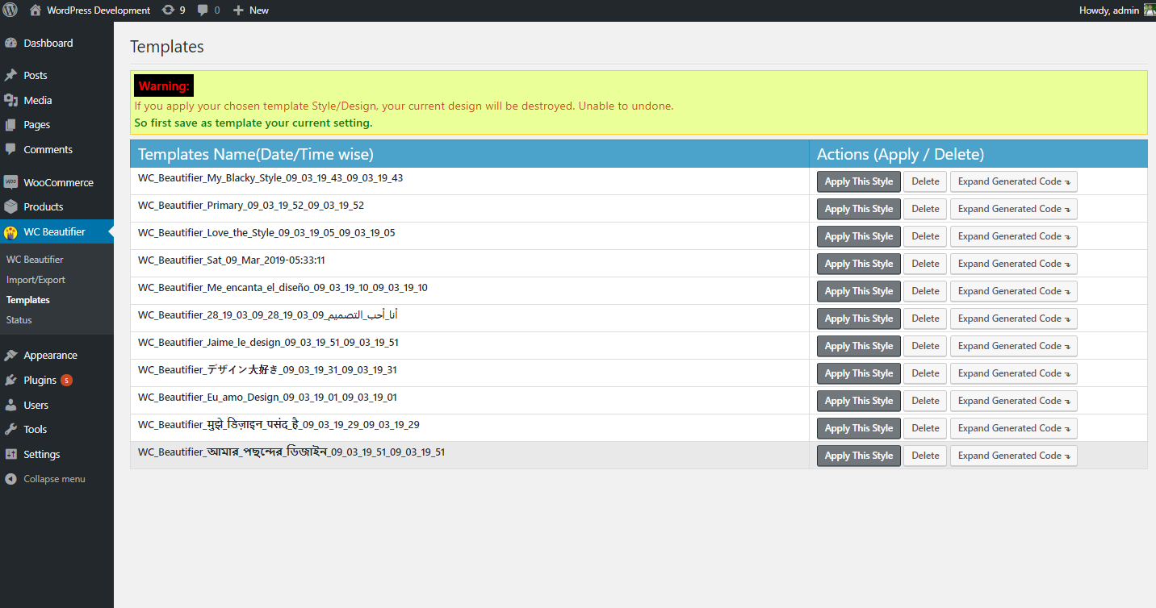The width and height of the screenshot is (1156, 608).
Task: Click the Users person icon
Action: [10, 405]
